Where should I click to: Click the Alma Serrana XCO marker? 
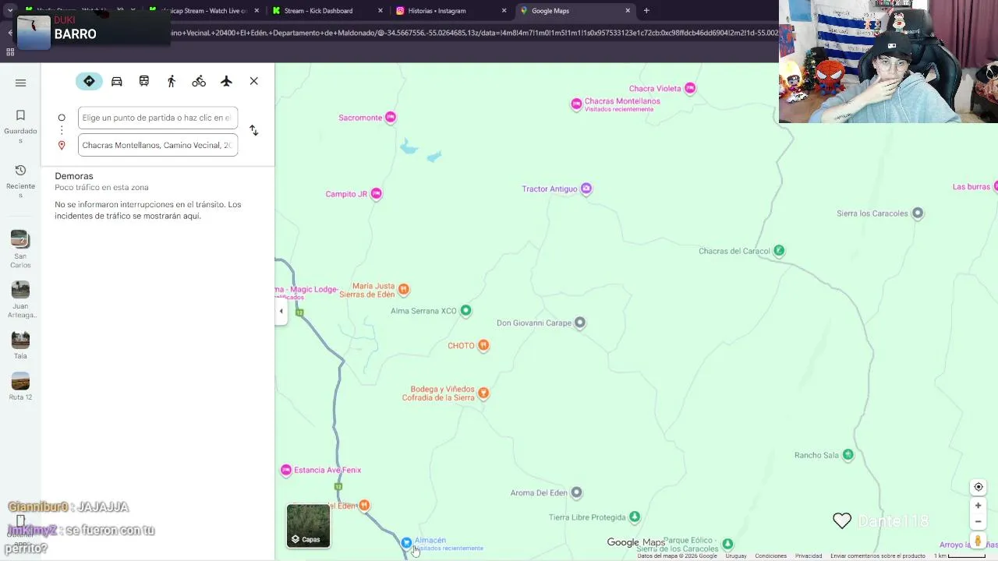coord(465,311)
